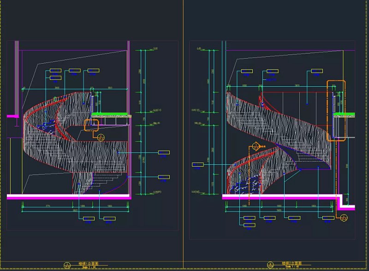Select the detail bubble below the small orange callout
Screen dimensions: 369x271
click(x=100, y=137)
